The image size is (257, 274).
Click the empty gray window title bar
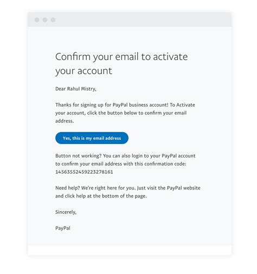(130, 19)
